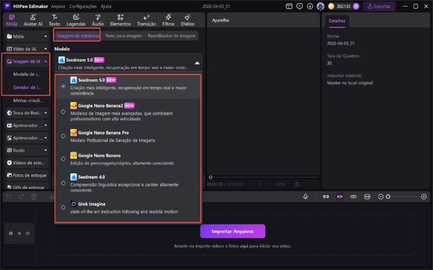Click the timeline zoom-out minus icon
The width and height of the screenshot is (433, 270).
tap(381, 197)
